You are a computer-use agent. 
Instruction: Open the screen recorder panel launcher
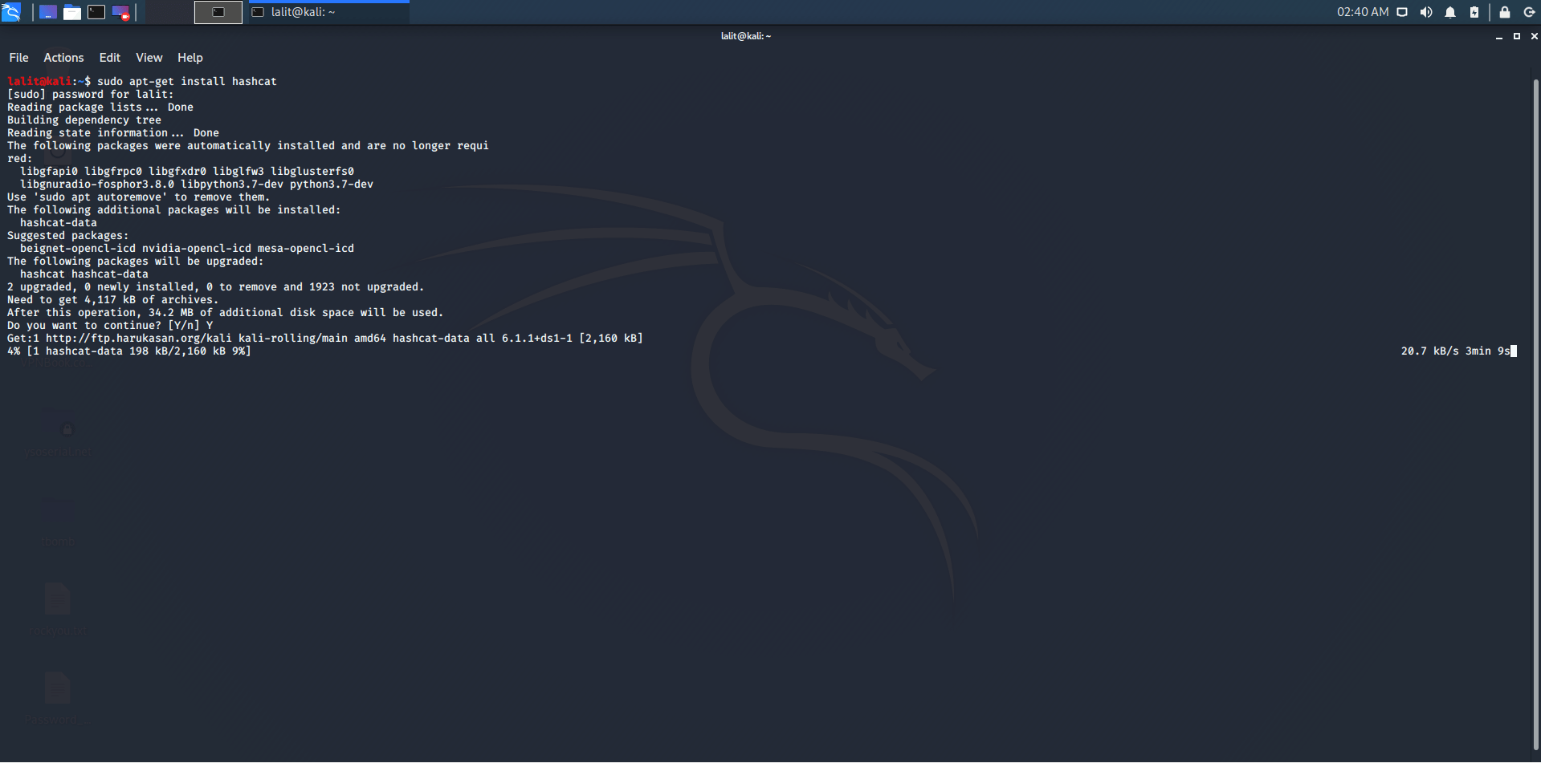[x=120, y=12]
